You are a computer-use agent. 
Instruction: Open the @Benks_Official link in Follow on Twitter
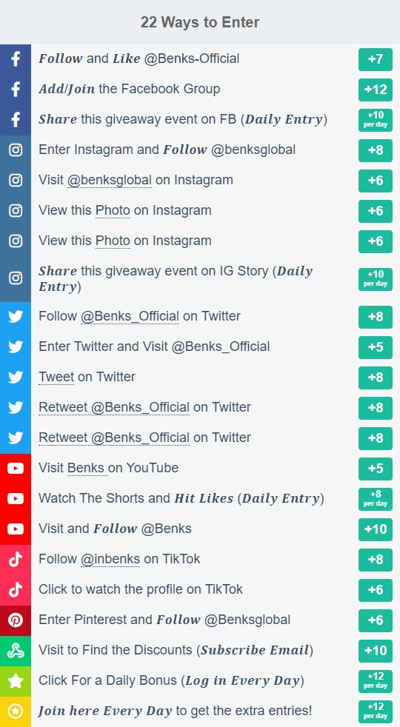pyautogui.click(x=130, y=317)
